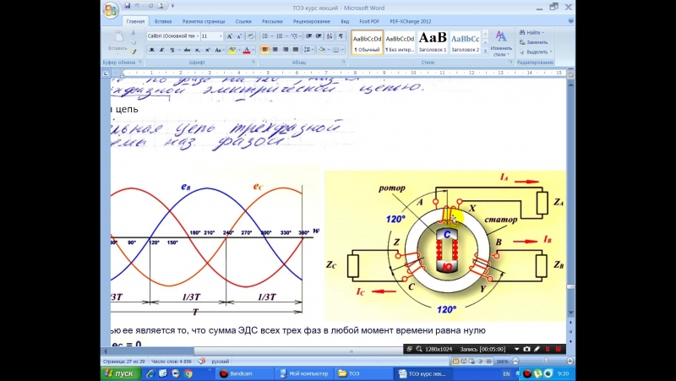The width and height of the screenshot is (676, 381).
Task: Switch to the Рассылки tab
Action: (x=272, y=21)
